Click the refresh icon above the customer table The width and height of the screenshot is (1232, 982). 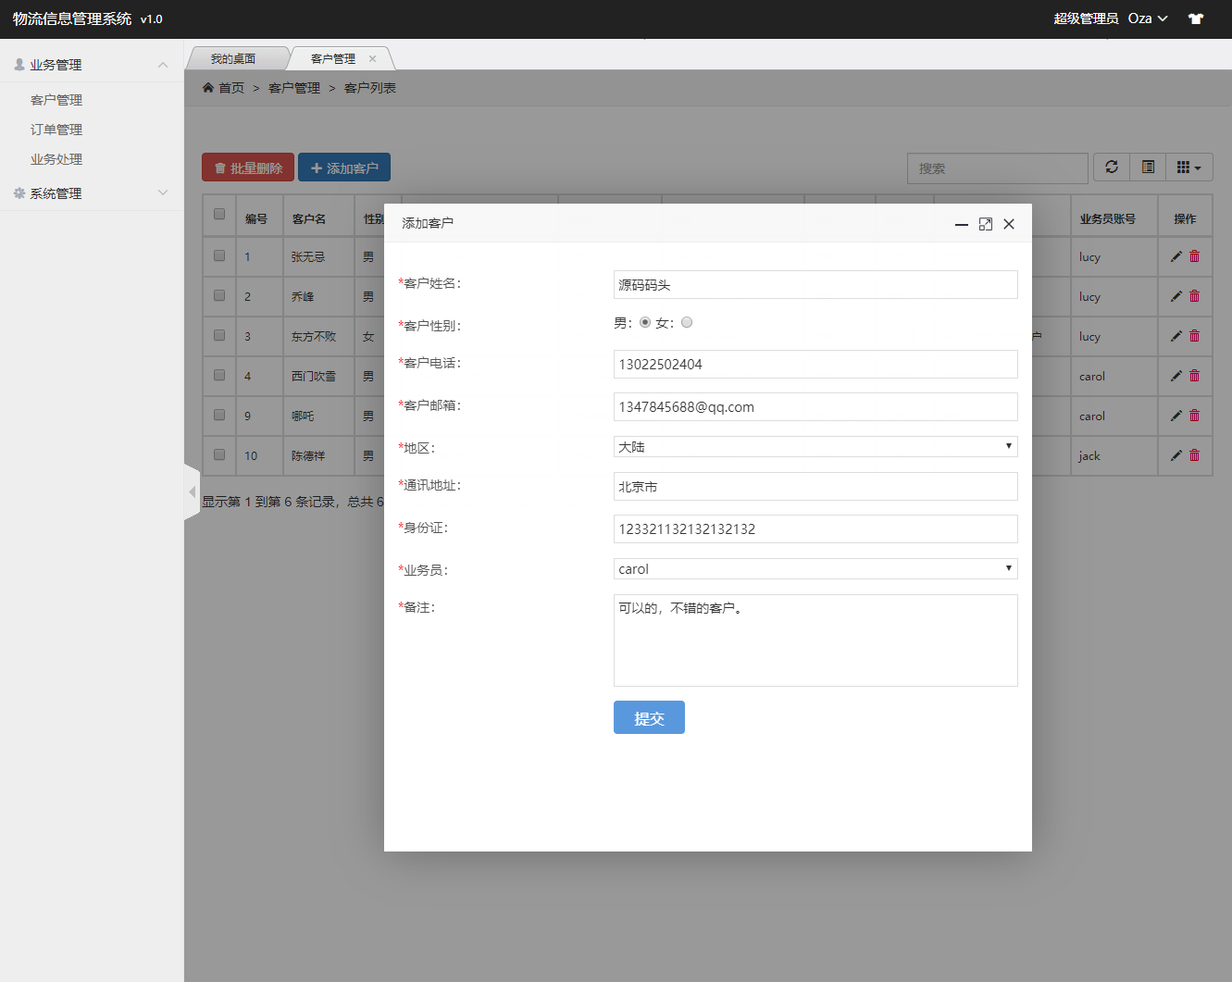click(1111, 167)
